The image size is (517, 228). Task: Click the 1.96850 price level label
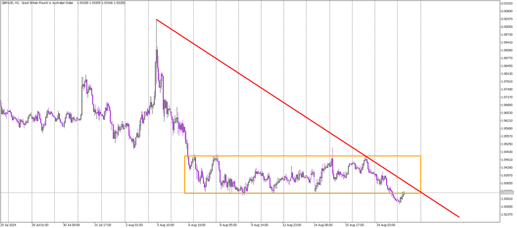coord(508,105)
